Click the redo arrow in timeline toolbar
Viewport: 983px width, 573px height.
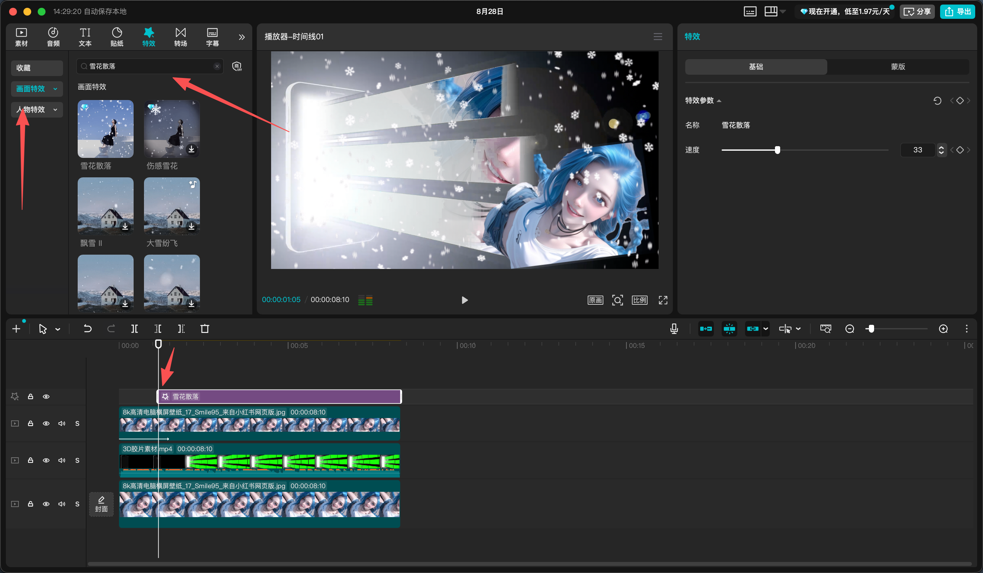pyautogui.click(x=111, y=329)
